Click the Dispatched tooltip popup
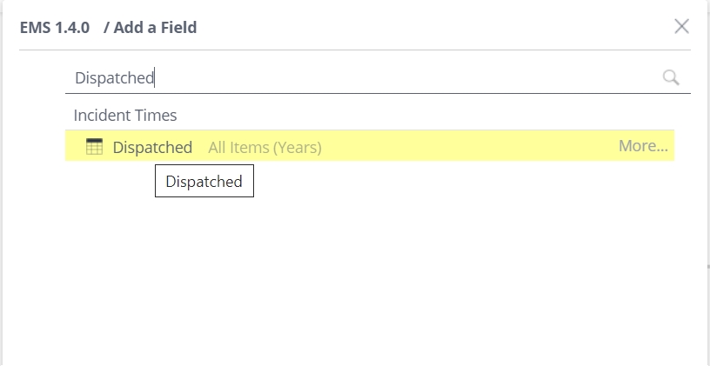The image size is (710, 366). 204,181
